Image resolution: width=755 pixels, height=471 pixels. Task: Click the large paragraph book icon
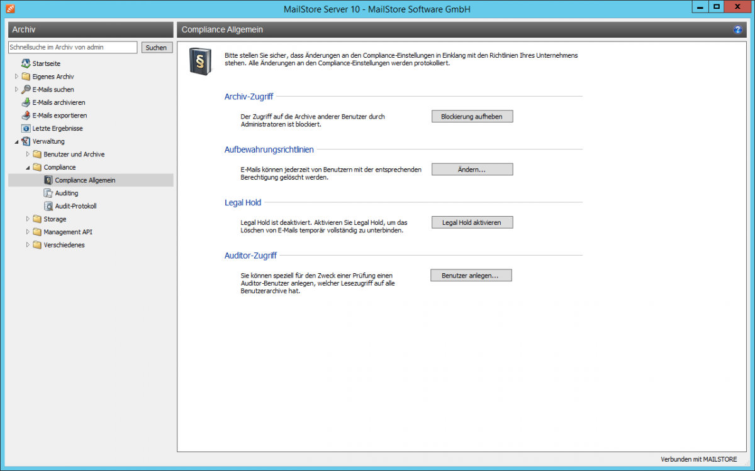click(x=201, y=61)
